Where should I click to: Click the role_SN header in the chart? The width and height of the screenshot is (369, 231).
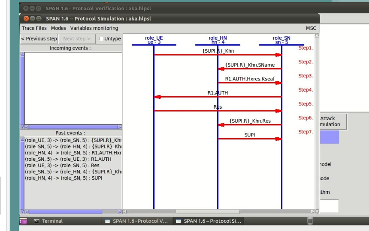coord(281,40)
